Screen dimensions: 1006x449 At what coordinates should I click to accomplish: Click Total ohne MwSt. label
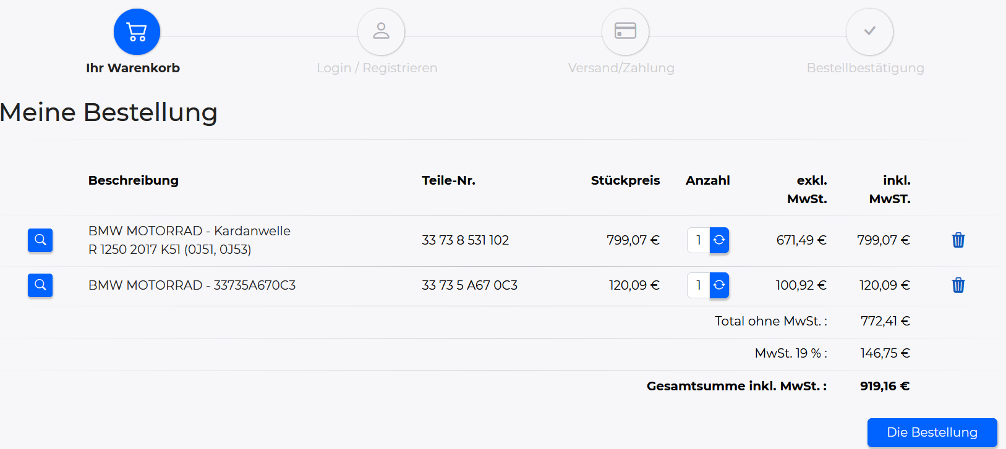(x=771, y=321)
